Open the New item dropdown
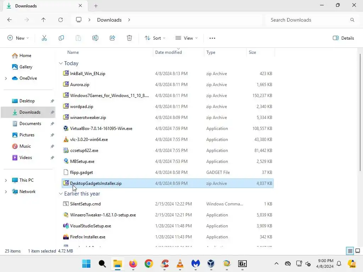363x272 pixels. pyautogui.click(x=18, y=38)
